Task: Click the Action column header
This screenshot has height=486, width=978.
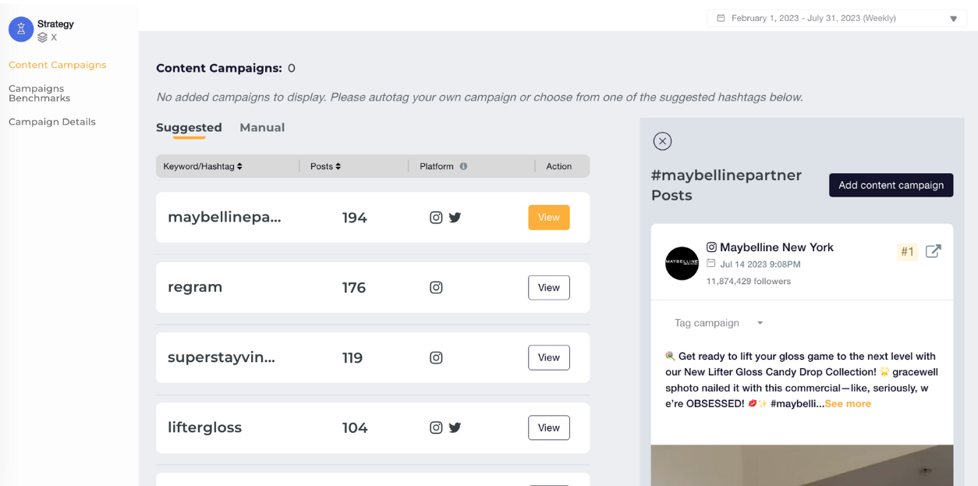Action: [558, 166]
